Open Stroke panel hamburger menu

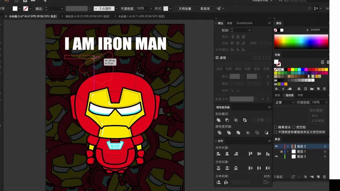tap(269, 23)
